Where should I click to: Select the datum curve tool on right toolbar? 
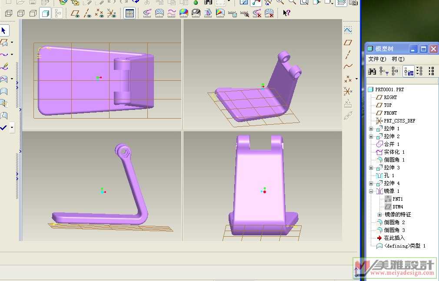click(348, 66)
